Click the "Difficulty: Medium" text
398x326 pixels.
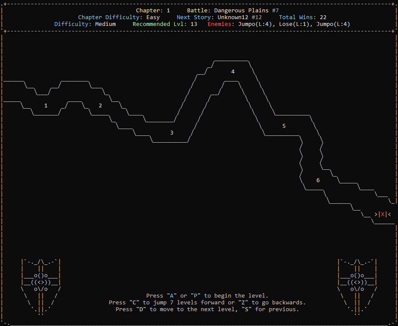click(x=85, y=24)
